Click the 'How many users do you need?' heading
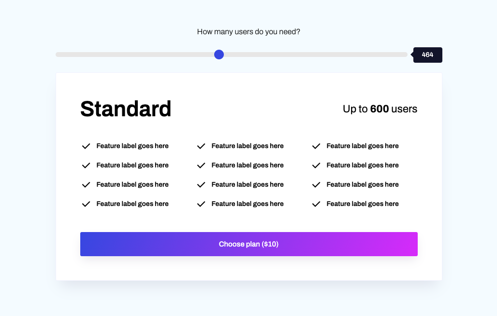This screenshot has height=316, width=497. [248, 31]
